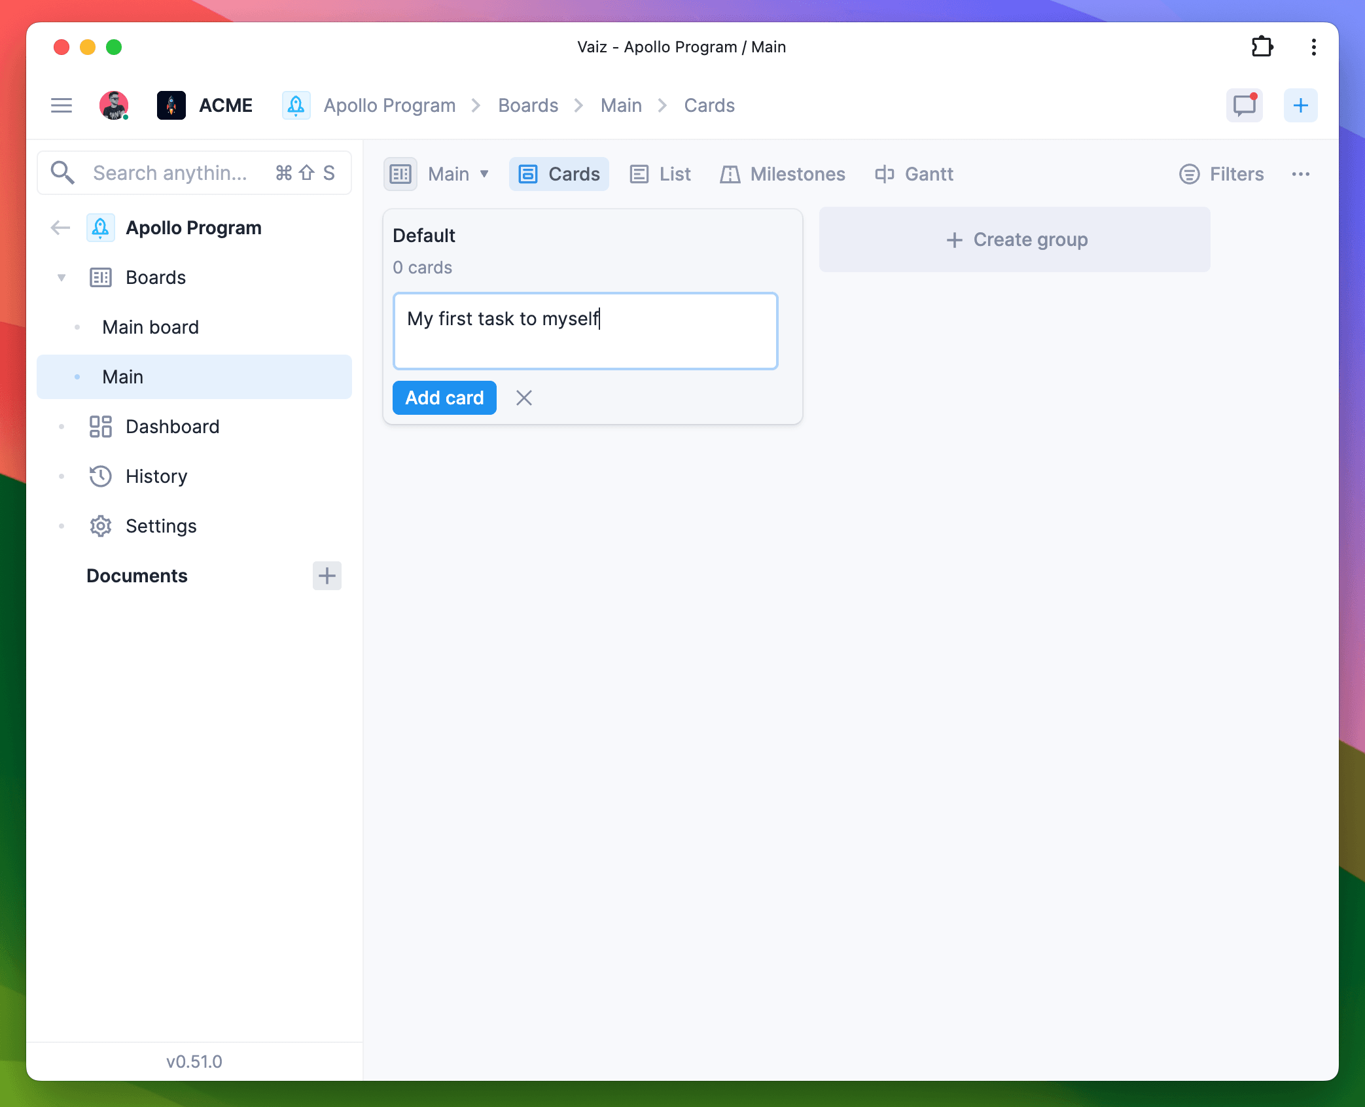Image resolution: width=1365 pixels, height=1107 pixels.
Task: Switch to the List view tab
Action: point(660,173)
